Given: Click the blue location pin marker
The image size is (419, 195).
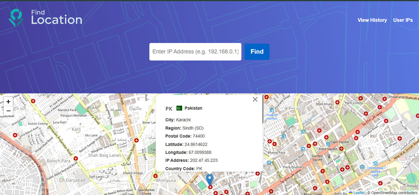Looking at the screenshot, I should click(209, 179).
